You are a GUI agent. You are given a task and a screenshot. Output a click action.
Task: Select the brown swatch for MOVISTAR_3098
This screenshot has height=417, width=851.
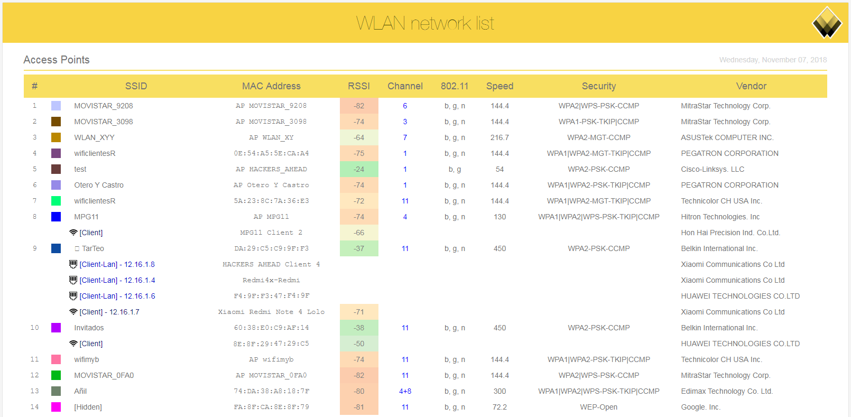point(56,122)
